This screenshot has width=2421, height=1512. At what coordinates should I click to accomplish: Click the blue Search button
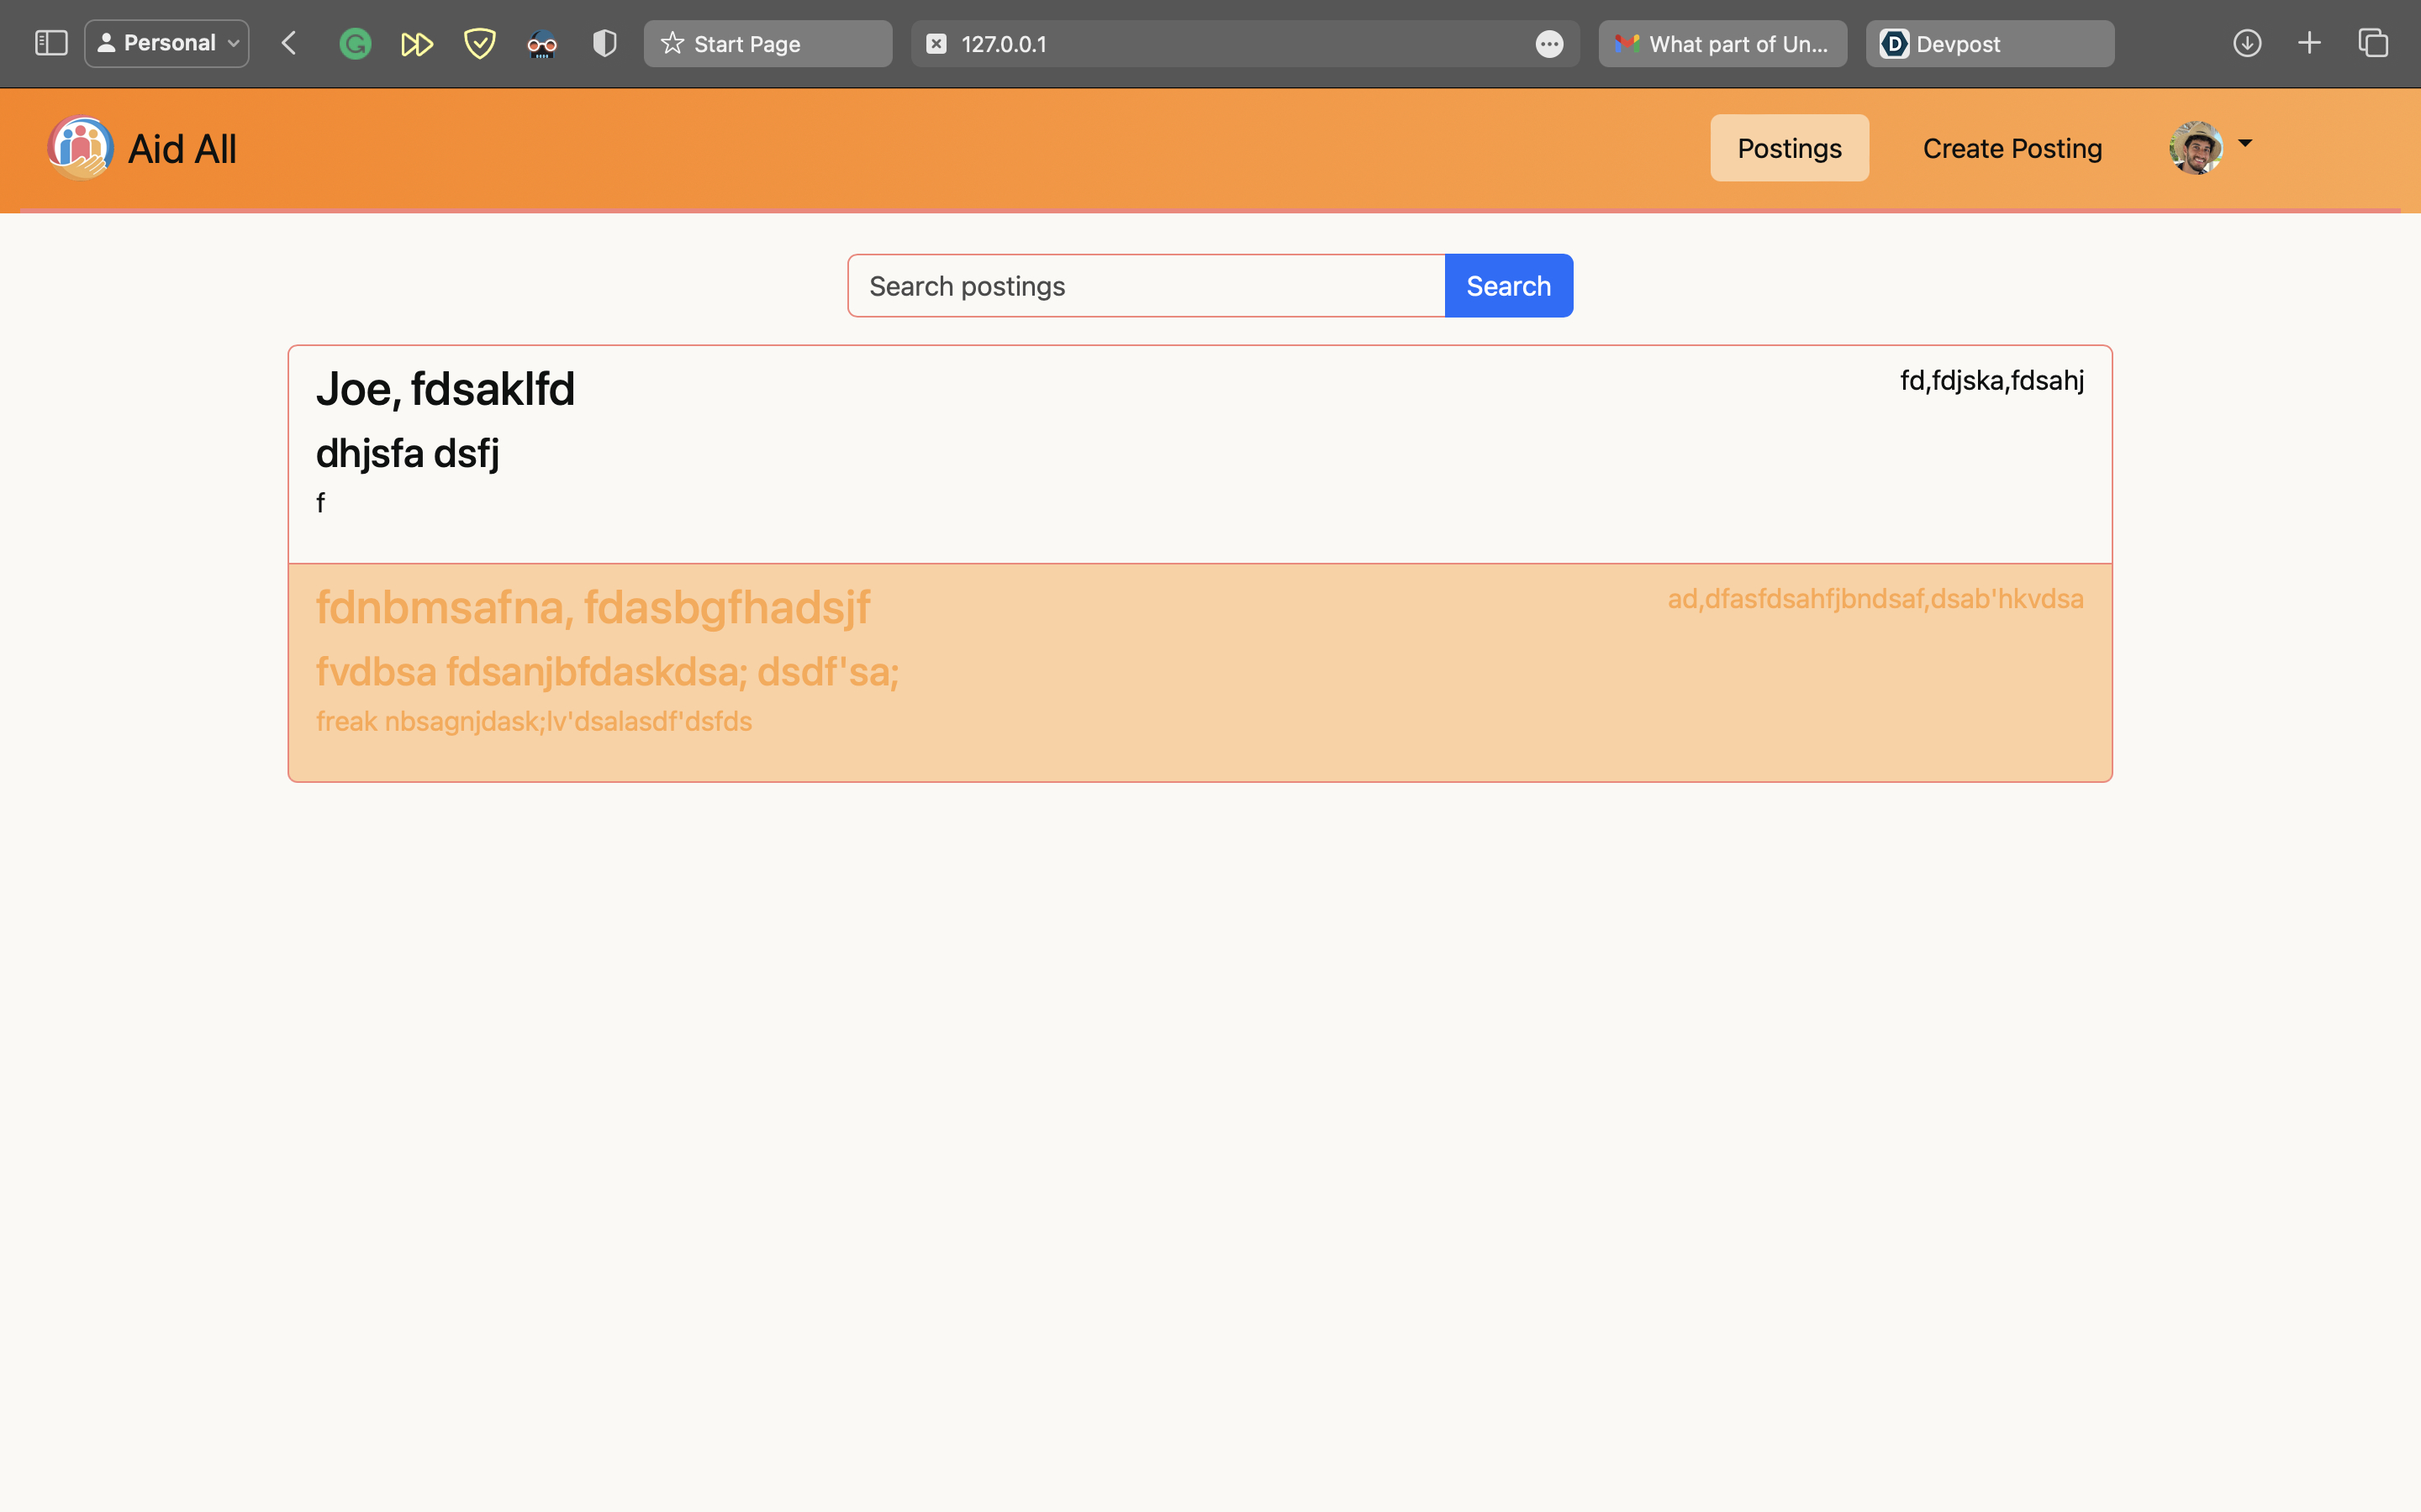point(1507,286)
